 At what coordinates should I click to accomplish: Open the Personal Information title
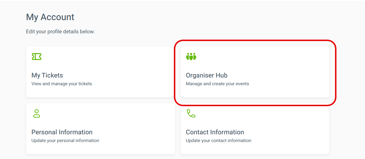pos(62,132)
